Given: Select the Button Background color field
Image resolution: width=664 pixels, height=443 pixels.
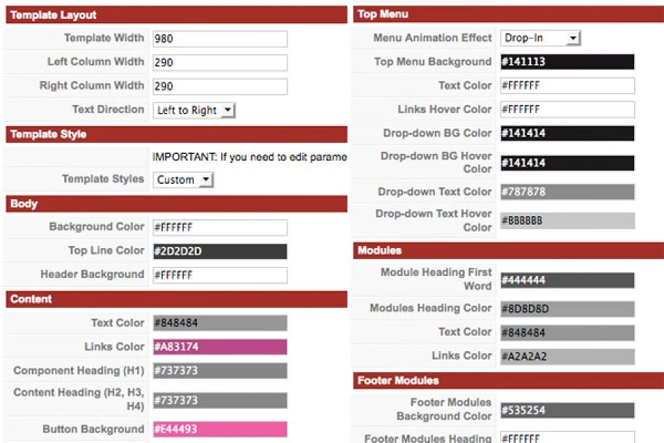Looking at the screenshot, I should [220, 429].
